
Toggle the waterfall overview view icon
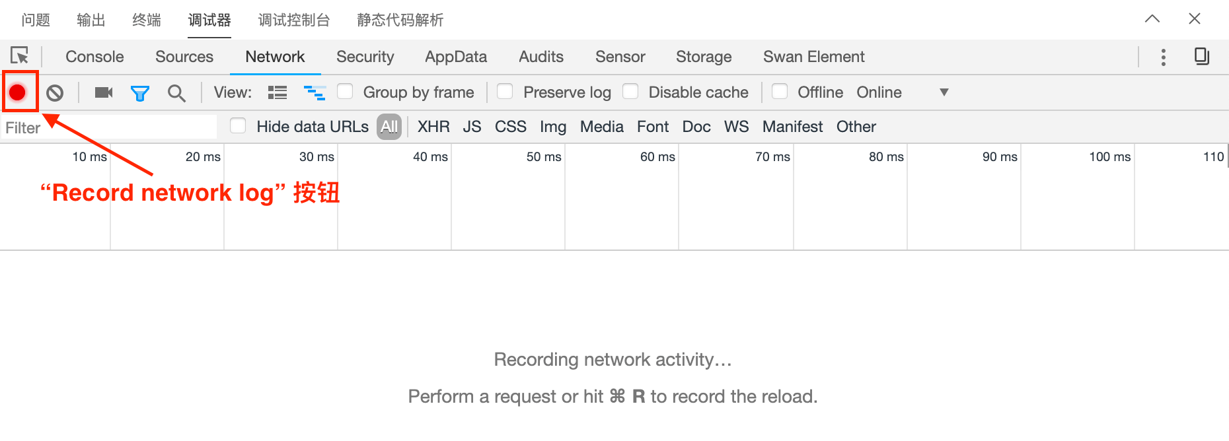coord(315,92)
